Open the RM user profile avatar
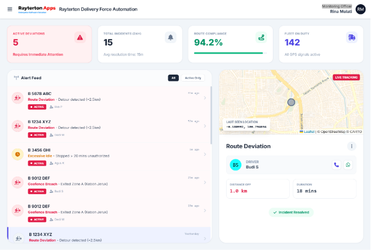 [x=361, y=9]
